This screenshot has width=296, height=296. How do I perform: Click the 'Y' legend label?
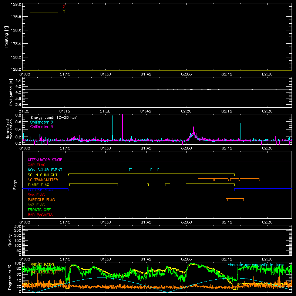(x=64, y=11)
